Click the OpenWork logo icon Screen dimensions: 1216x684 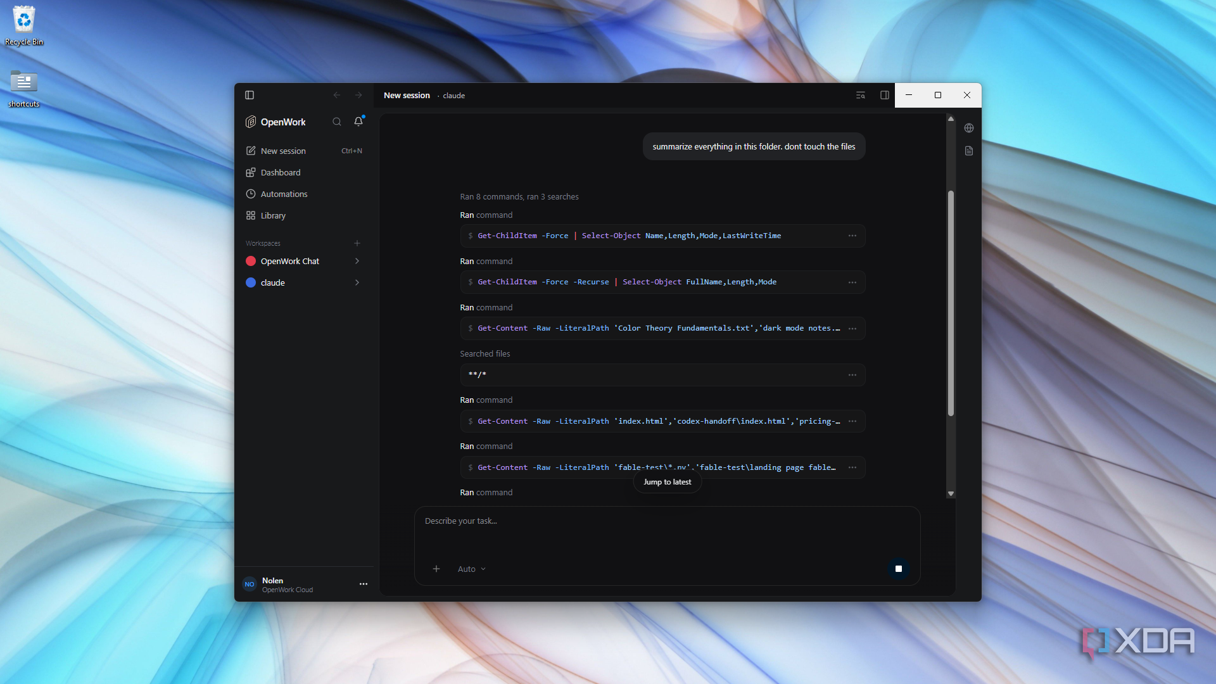(x=251, y=122)
